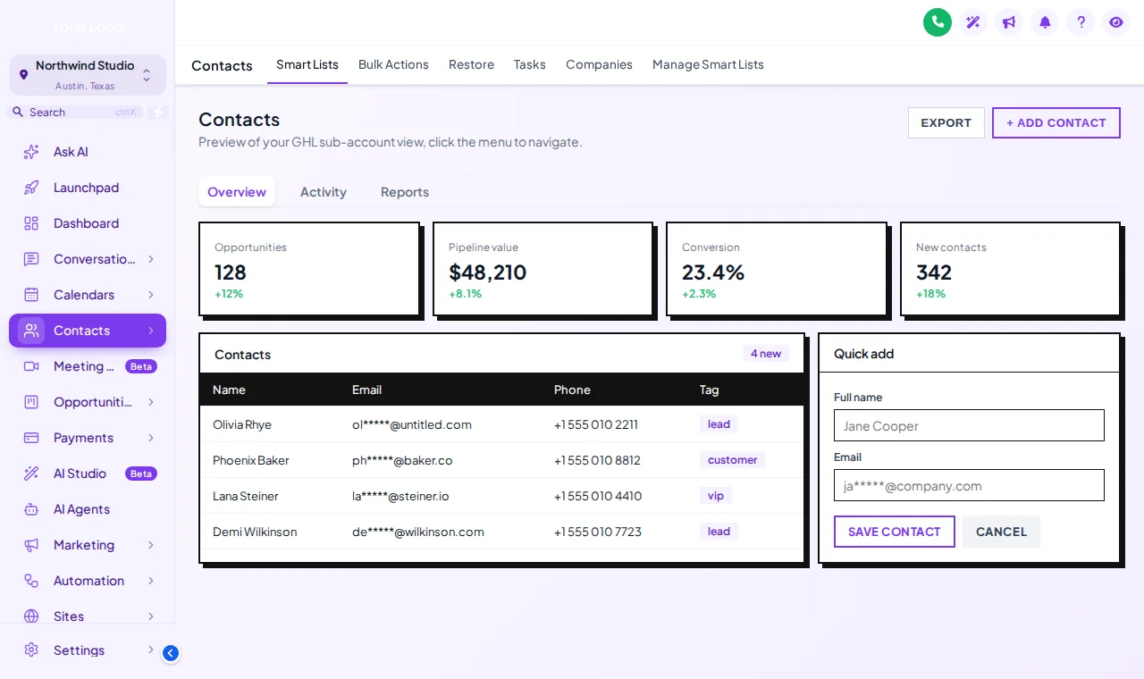Click the megaphone announcements icon
Screen dimensions: 1144x679
[x=1009, y=22]
